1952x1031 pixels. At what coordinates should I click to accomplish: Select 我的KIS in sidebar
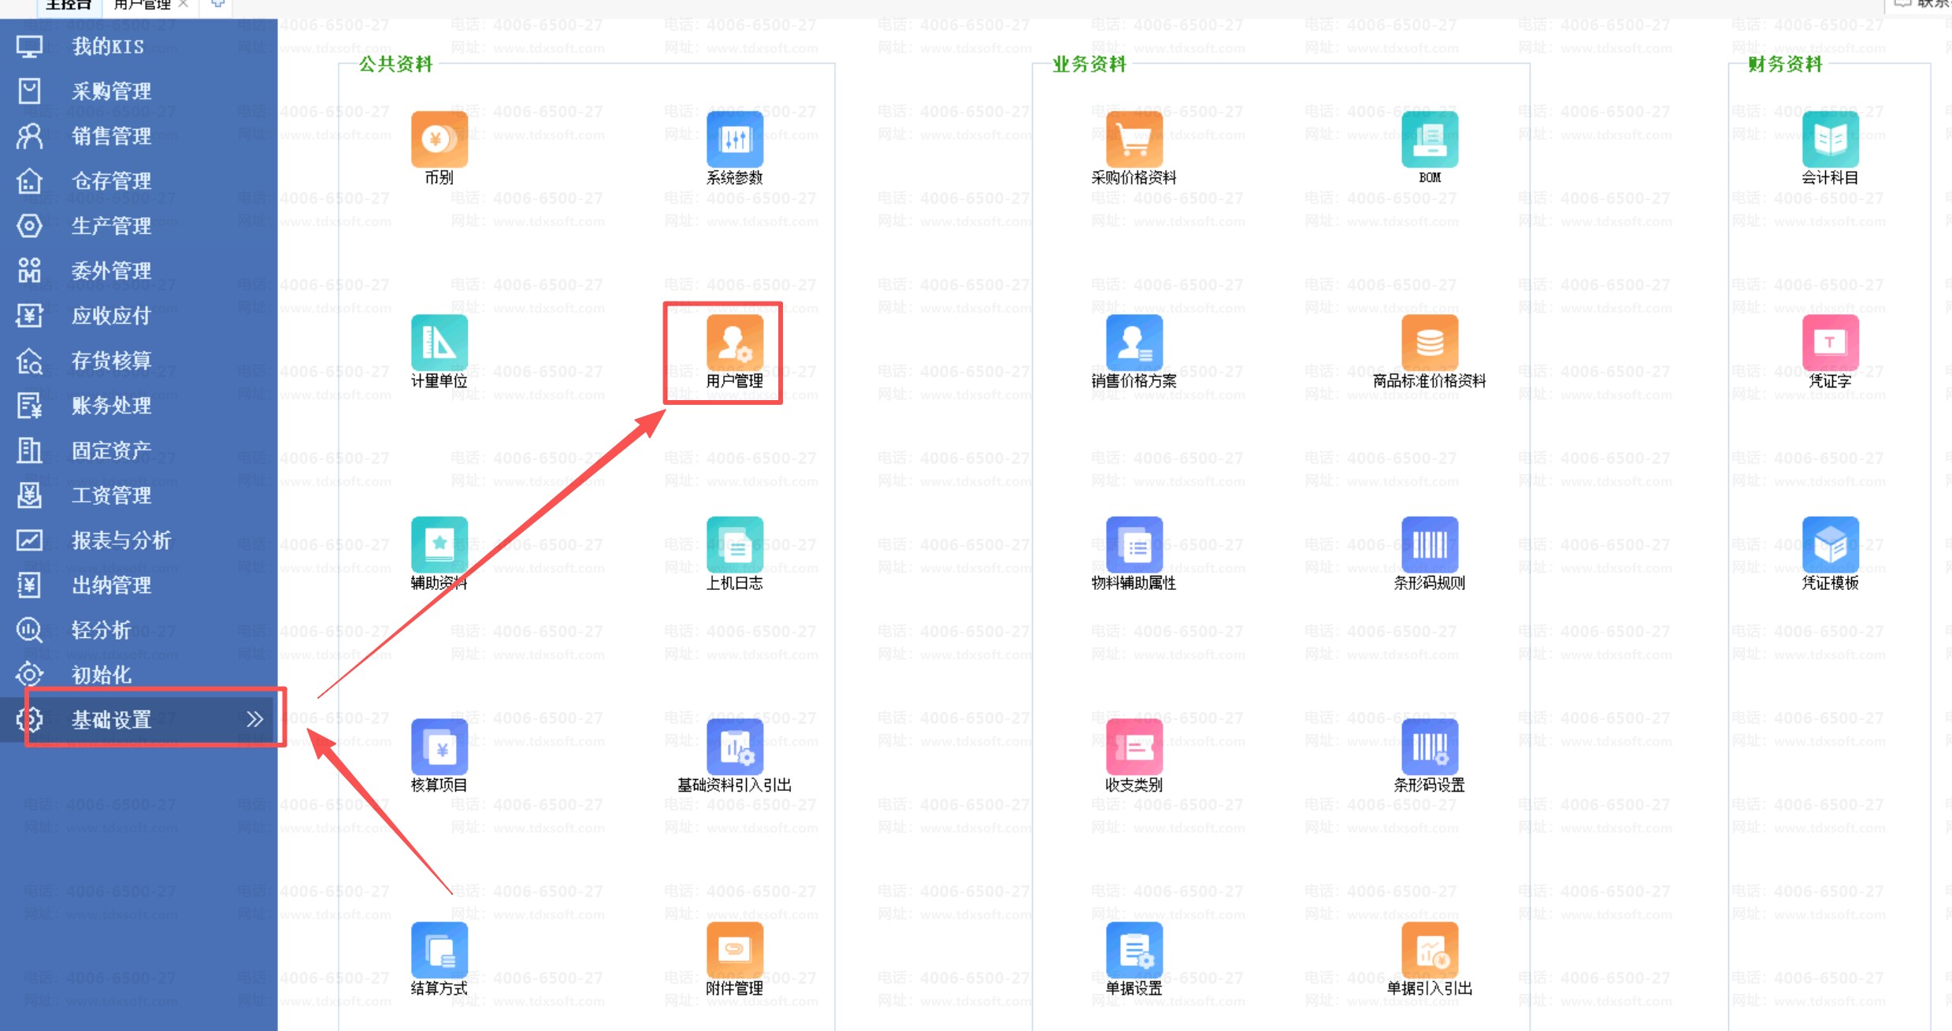[139, 46]
